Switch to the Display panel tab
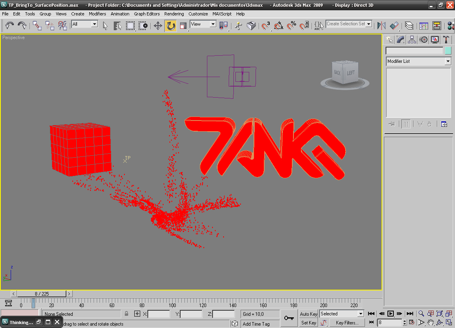The width and height of the screenshot is (455, 328). coord(435,40)
